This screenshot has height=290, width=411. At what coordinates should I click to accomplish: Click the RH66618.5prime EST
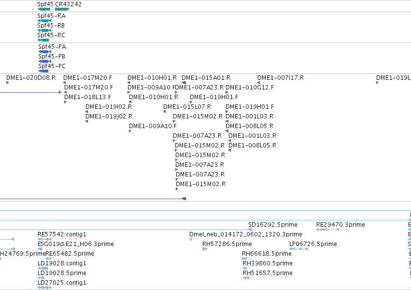pos(245,259)
